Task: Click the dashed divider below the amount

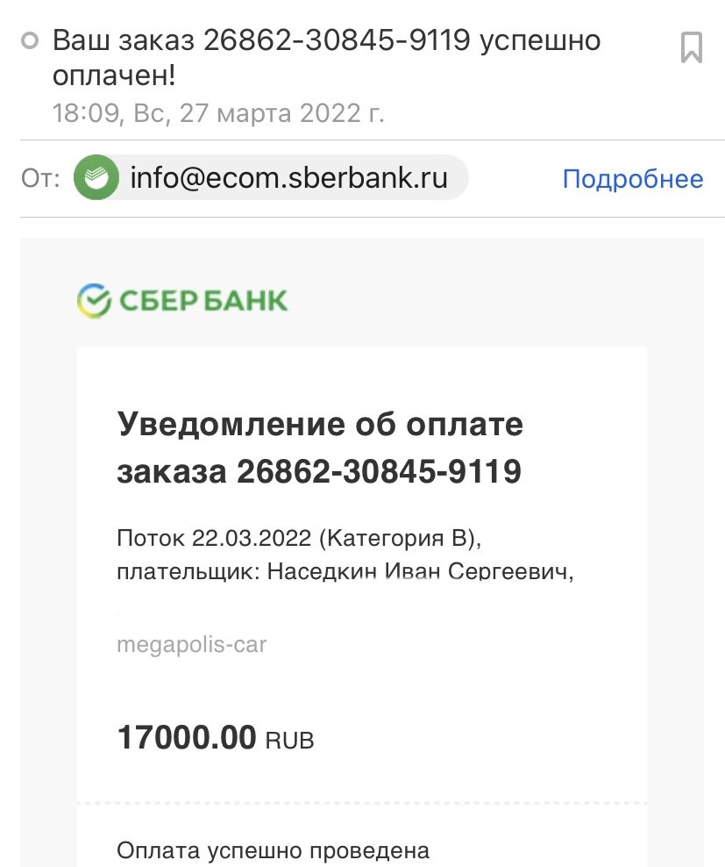Action: (x=361, y=803)
